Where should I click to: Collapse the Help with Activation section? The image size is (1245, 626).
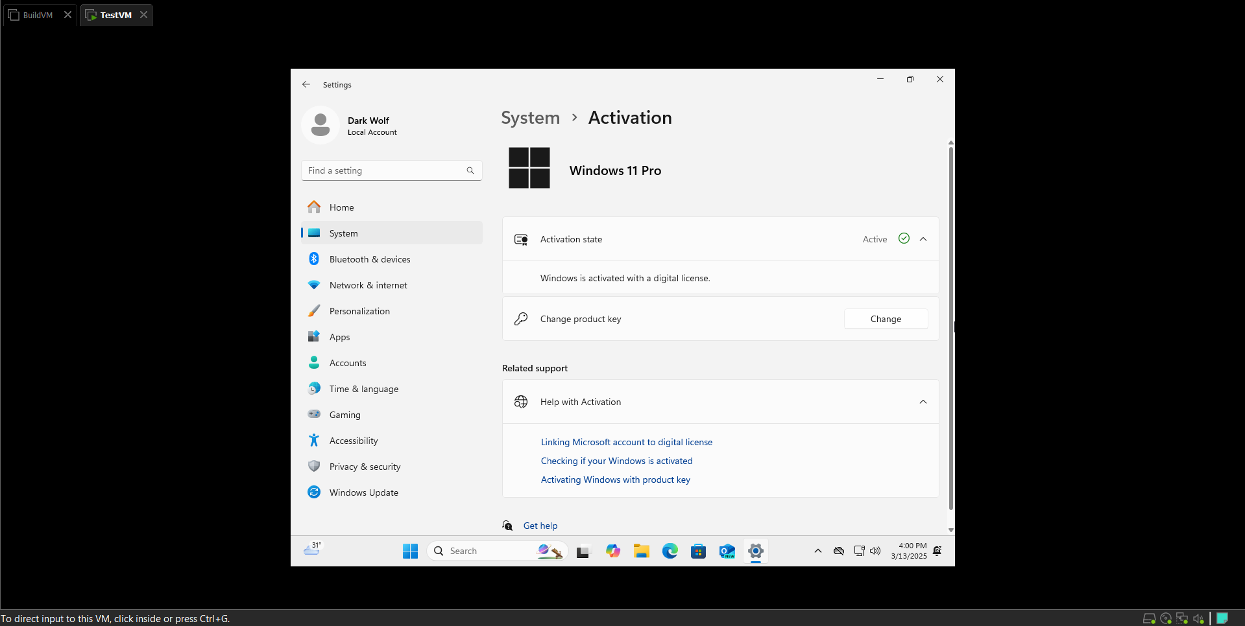pyautogui.click(x=923, y=402)
